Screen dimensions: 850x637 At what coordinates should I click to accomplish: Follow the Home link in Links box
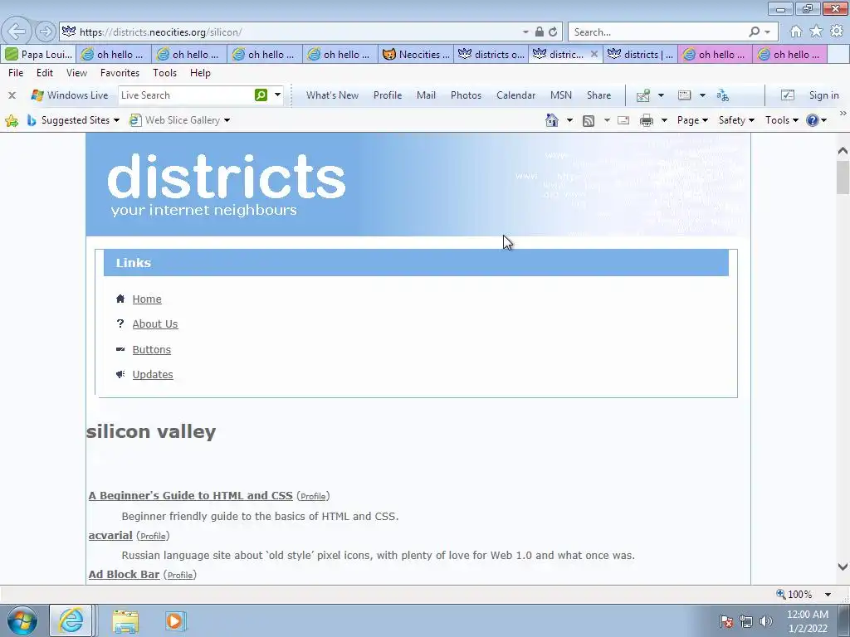147,299
